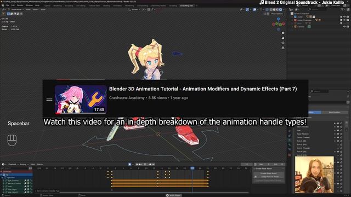Hide the Juliet_Chainsaw collection eye icon
Image resolution: width=351 pixels, height=197 pixels.
pos(344,20)
